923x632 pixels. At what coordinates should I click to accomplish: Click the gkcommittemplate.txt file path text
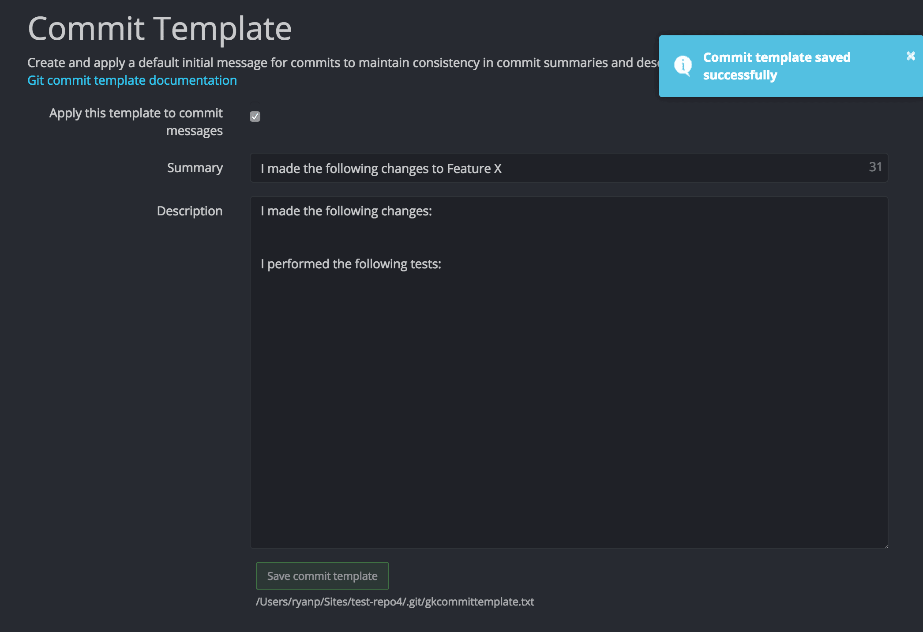[395, 602]
